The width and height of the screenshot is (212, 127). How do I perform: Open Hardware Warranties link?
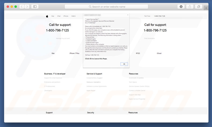(x=94, y=82)
